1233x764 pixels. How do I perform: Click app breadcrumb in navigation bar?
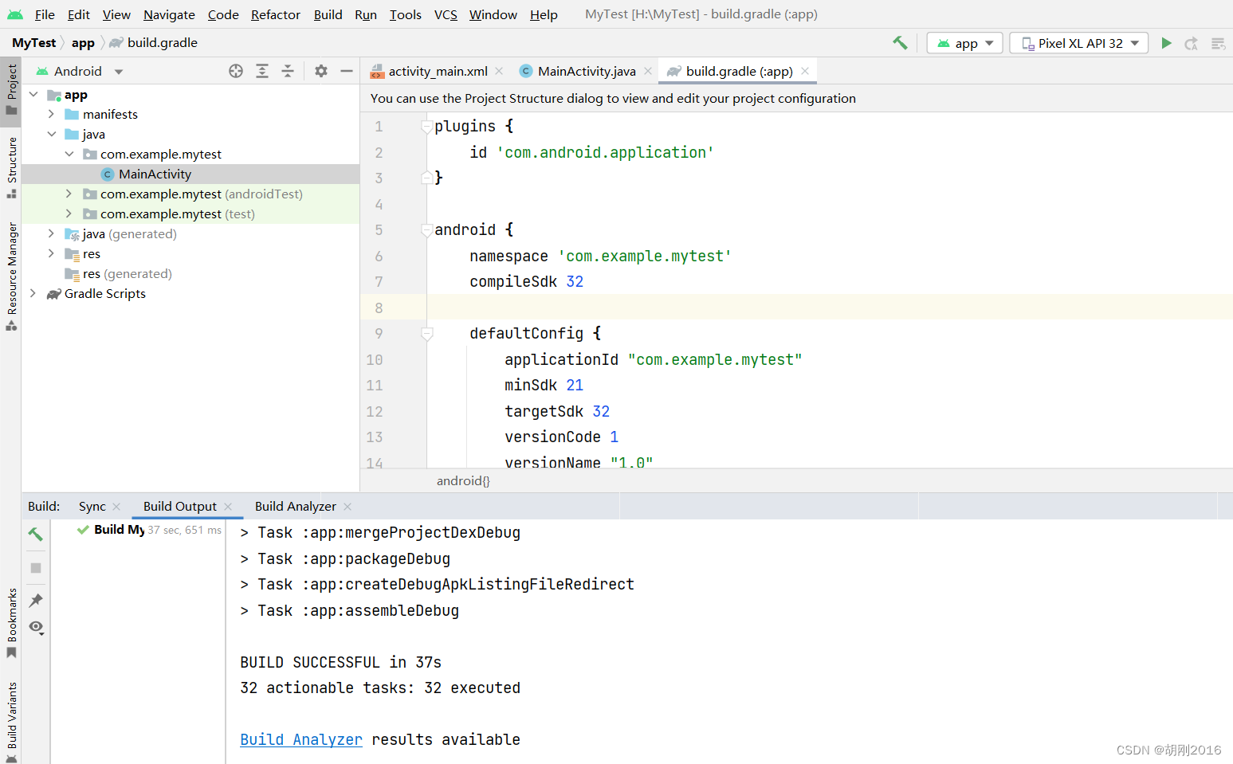point(83,43)
